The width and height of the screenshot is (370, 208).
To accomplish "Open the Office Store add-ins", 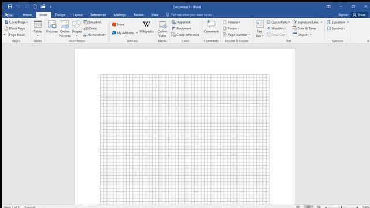I will tap(118, 24).
